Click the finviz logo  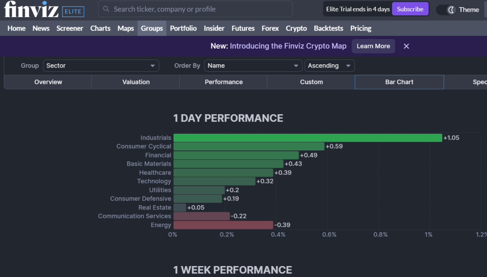point(30,9)
